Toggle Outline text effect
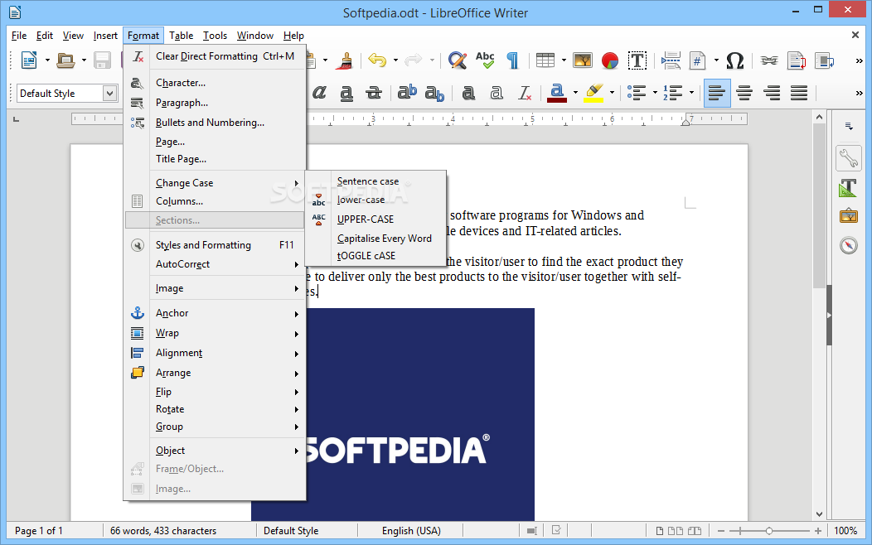The height and width of the screenshot is (545, 872). [x=497, y=93]
